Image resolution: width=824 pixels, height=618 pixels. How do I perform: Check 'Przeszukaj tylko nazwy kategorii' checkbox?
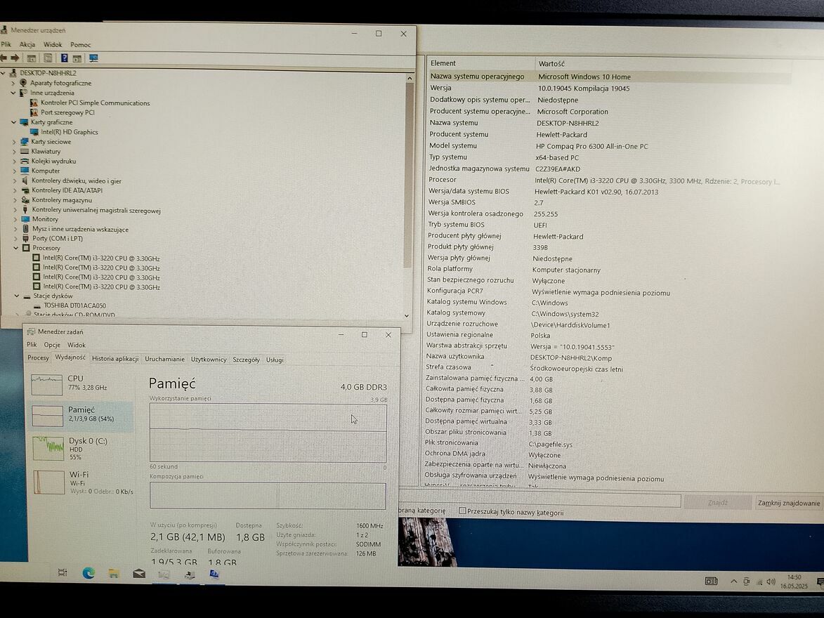(462, 512)
